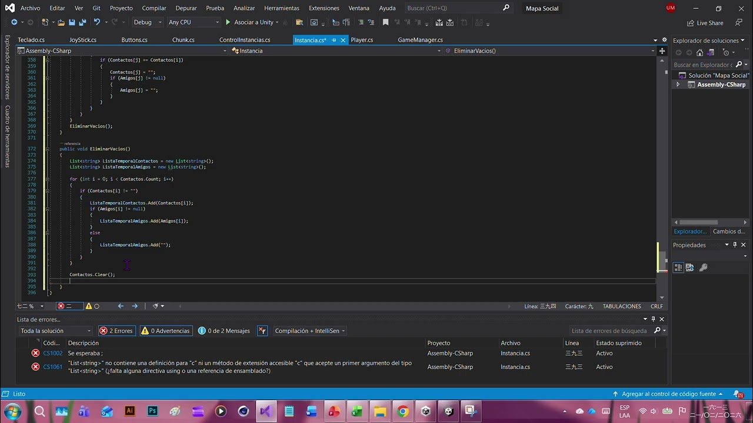
Task: Click the bookmark toggle icon in toolbar
Action: coord(385,22)
